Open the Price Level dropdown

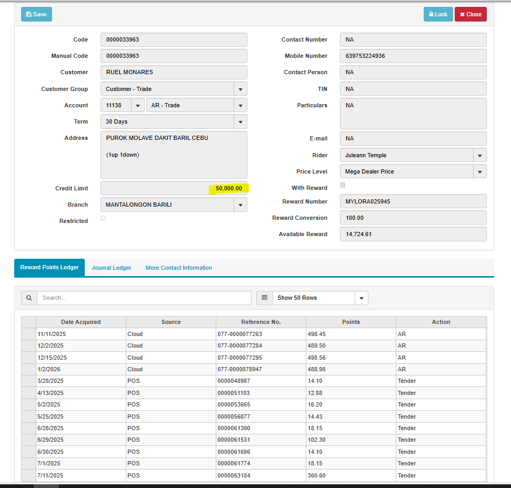(479, 171)
